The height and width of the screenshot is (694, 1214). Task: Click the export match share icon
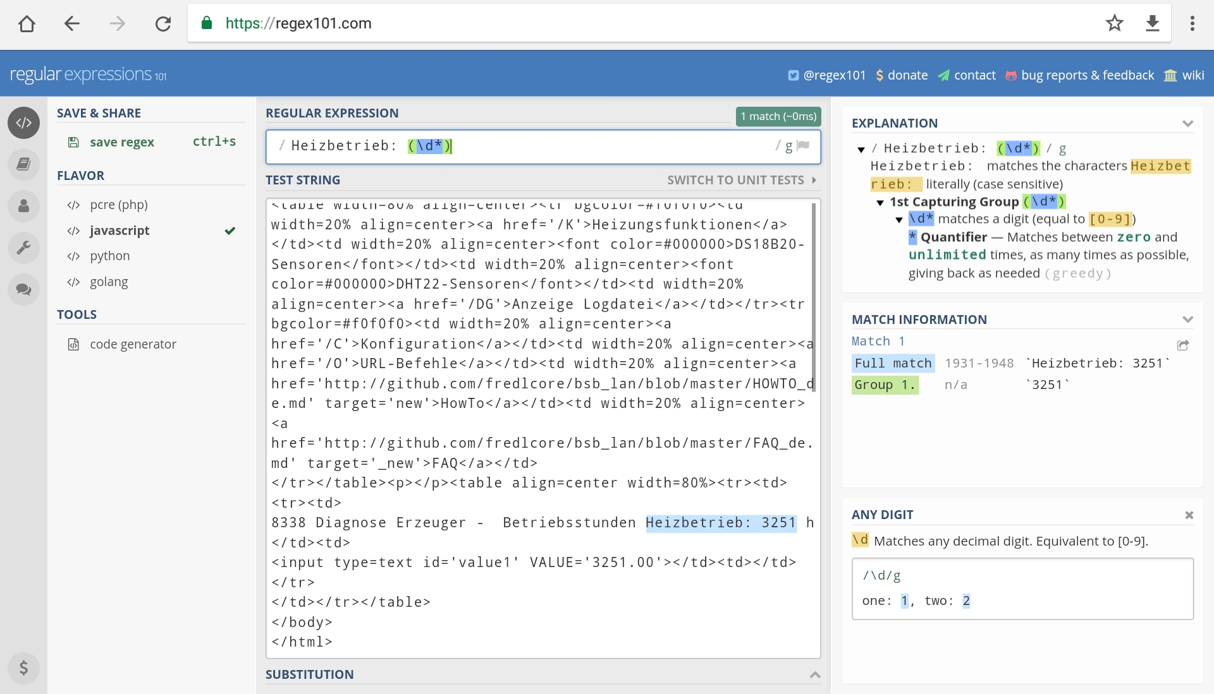(x=1183, y=345)
